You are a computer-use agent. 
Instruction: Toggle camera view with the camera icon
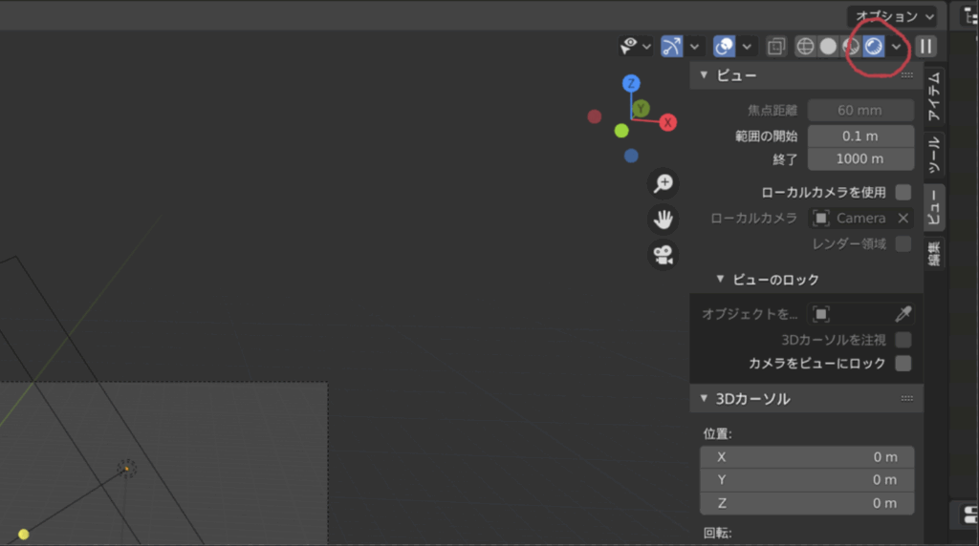tap(663, 255)
